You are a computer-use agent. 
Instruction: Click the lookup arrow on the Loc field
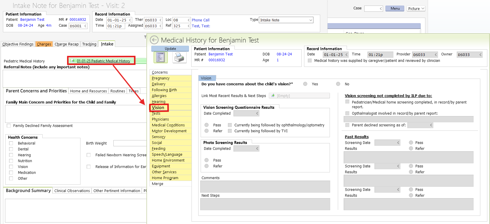point(189,20)
